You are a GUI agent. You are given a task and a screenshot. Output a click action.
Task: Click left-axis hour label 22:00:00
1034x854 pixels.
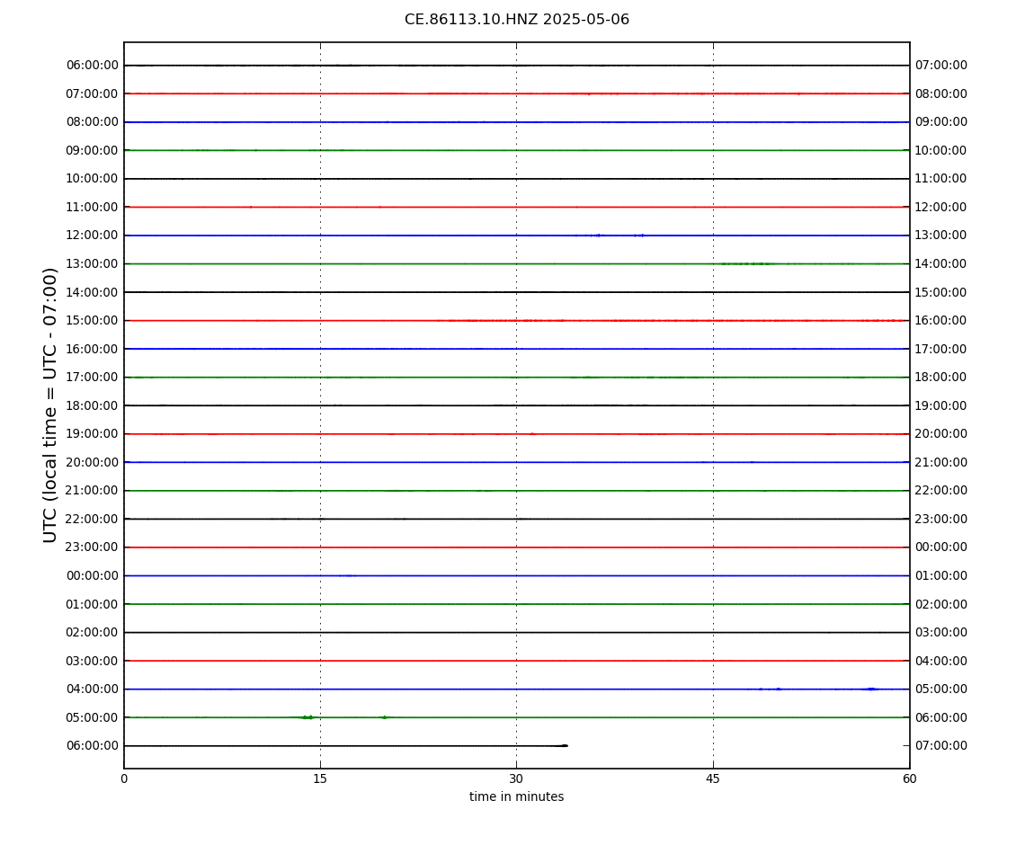pyautogui.click(x=93, y=519)
